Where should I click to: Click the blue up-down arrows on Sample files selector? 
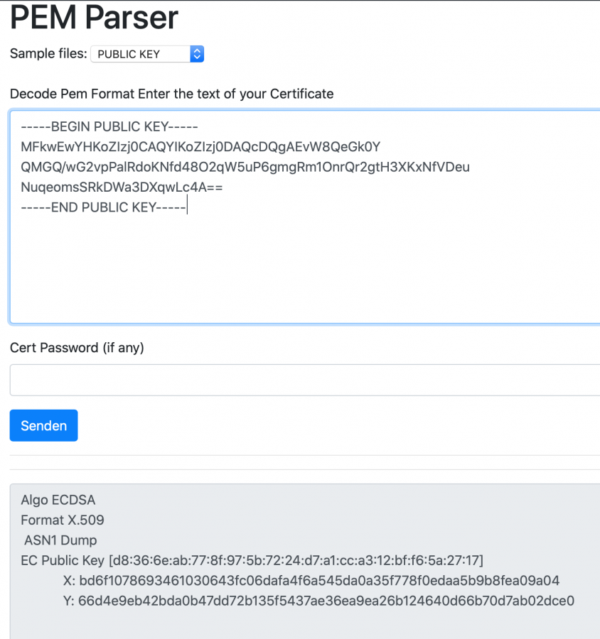(x=197, y=54)
